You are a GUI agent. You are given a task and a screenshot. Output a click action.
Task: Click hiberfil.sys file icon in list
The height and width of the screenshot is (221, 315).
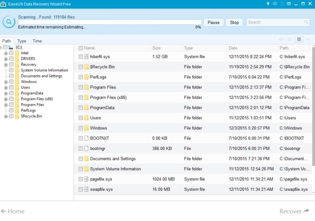pos(86,57)
